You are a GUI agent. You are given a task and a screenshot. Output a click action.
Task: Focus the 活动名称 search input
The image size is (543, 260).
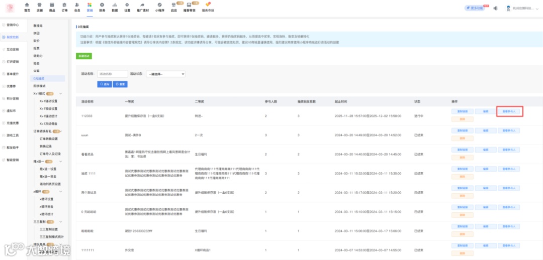(113, 74)
